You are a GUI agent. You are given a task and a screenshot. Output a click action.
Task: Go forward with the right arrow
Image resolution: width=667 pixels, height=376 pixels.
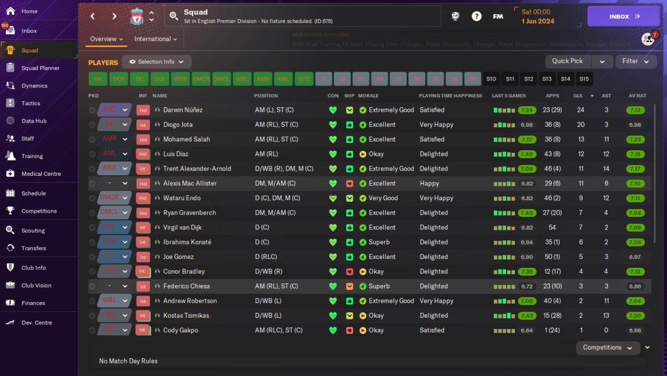pos(114,16)
